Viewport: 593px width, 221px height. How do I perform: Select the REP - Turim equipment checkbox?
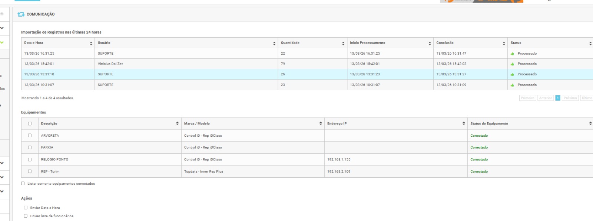[x=30, y=171]
